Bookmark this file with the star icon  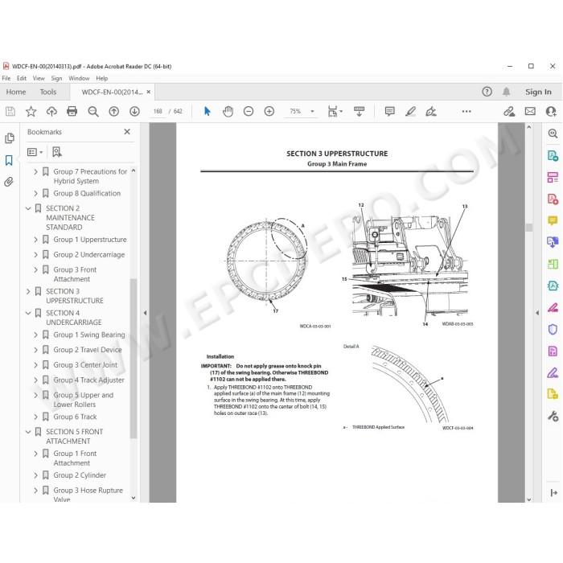pos(31,111)
